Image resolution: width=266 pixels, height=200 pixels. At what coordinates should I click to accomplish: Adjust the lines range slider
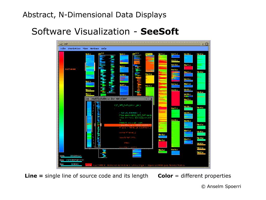coord(71,161)
